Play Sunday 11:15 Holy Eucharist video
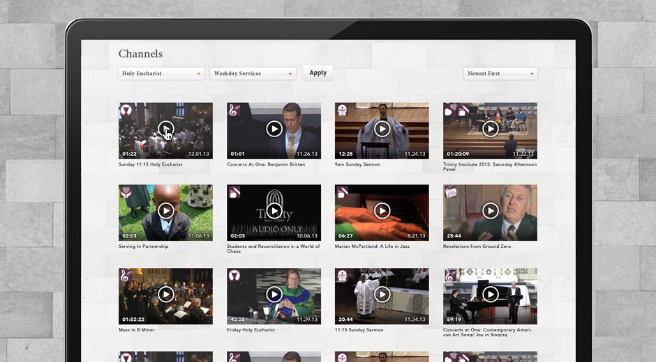 165,129
